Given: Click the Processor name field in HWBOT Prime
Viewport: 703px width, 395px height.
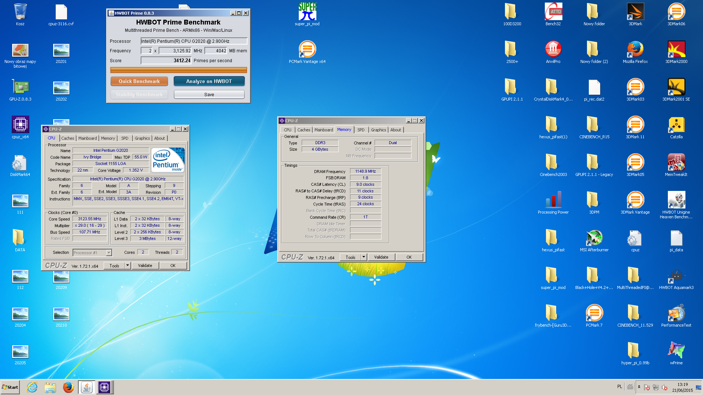Looking at the screenshot, I should click(194, 41).
